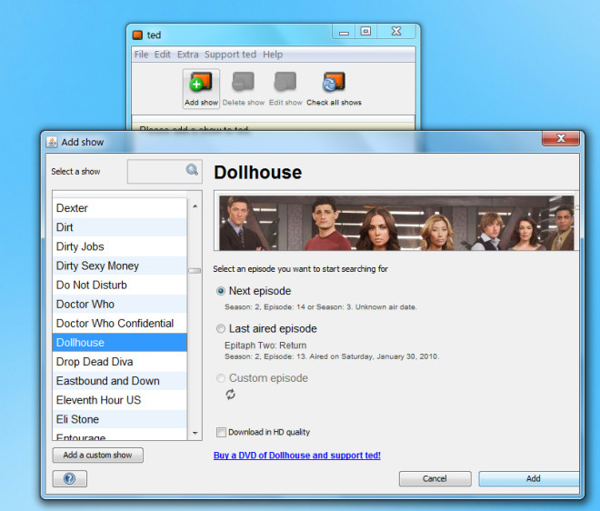
Task: Open the Support ted menu
Action: (230, 55)
